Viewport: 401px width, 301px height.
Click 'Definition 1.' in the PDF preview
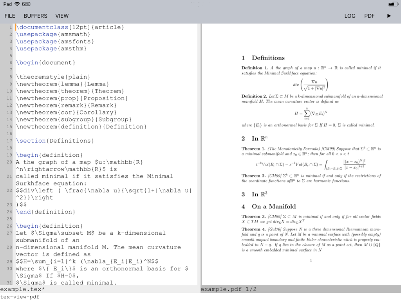pyautogui.click(x=255, y=68)
